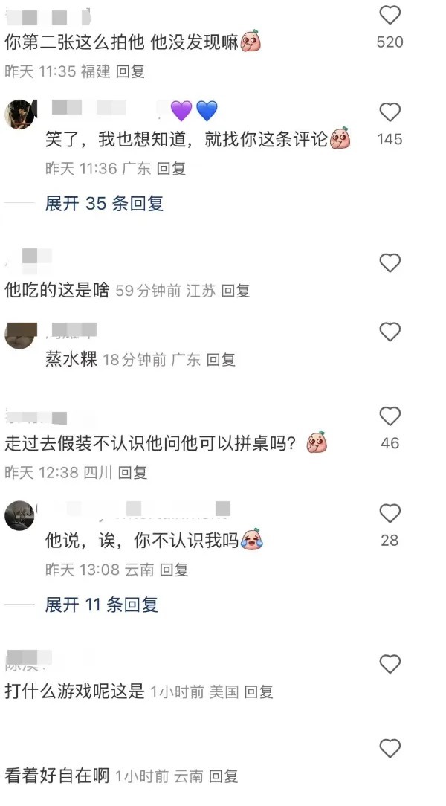Expand 展开 11 条回复
Viewport: 446px width, 806px height.
(101, 604)
